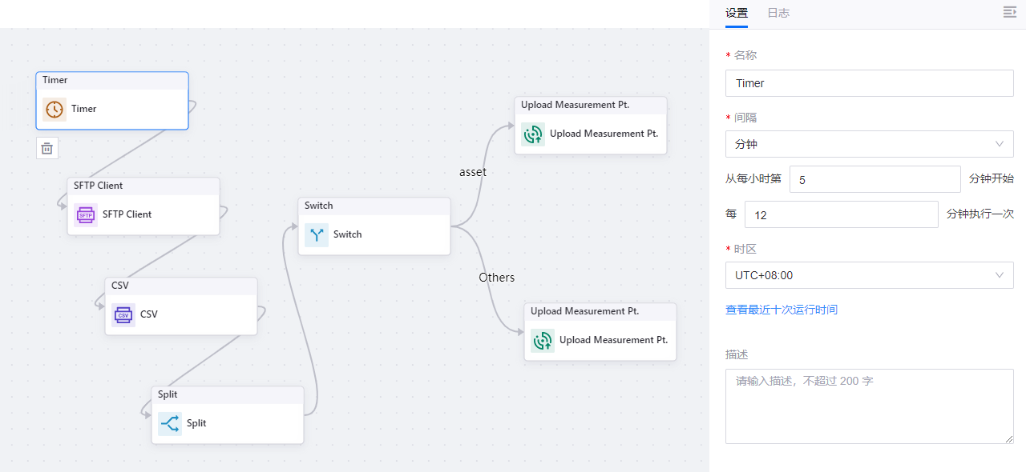This screenshot has height=472, width=1026.
Task: Click into the 描述 description text area
Action: tap(869, 406)
